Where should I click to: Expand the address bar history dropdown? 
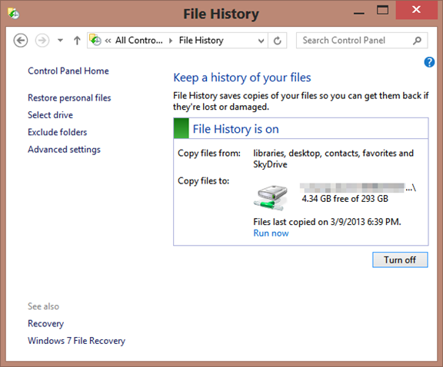261,41
